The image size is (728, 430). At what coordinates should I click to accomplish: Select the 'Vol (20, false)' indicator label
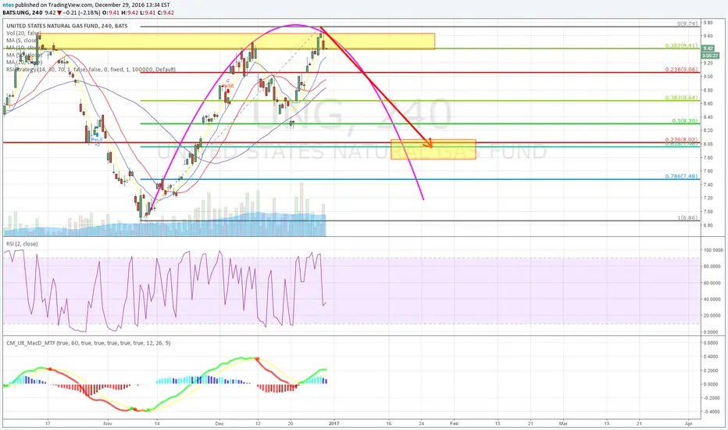23,34
